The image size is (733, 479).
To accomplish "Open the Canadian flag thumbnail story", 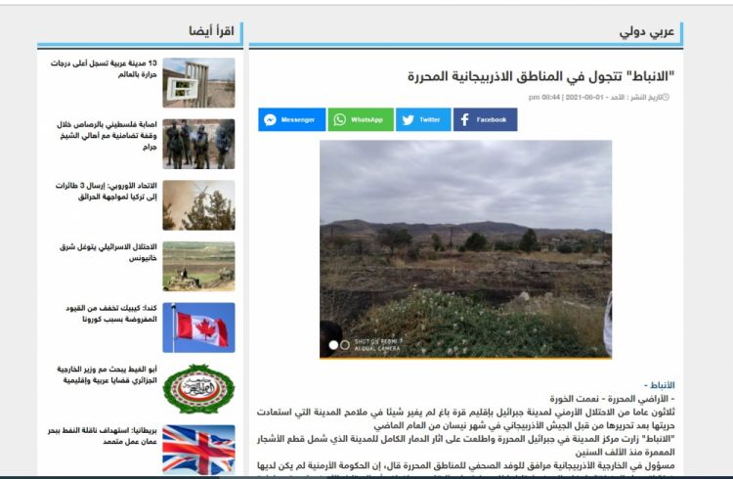I will click(198, 327).
